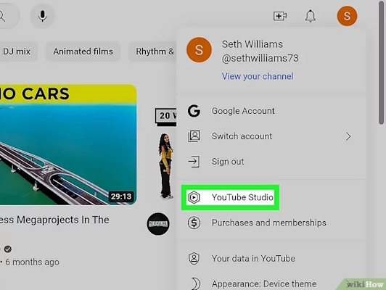Click the shield Your data icon
Image resolution: width=386 pixels, height=290 pixels.
click(194, 259)
